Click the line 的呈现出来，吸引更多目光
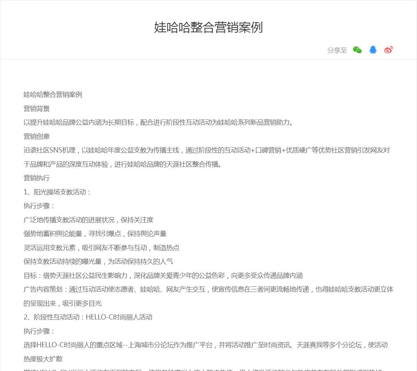Viewport: 417px width, 371px height. (63, 303)
